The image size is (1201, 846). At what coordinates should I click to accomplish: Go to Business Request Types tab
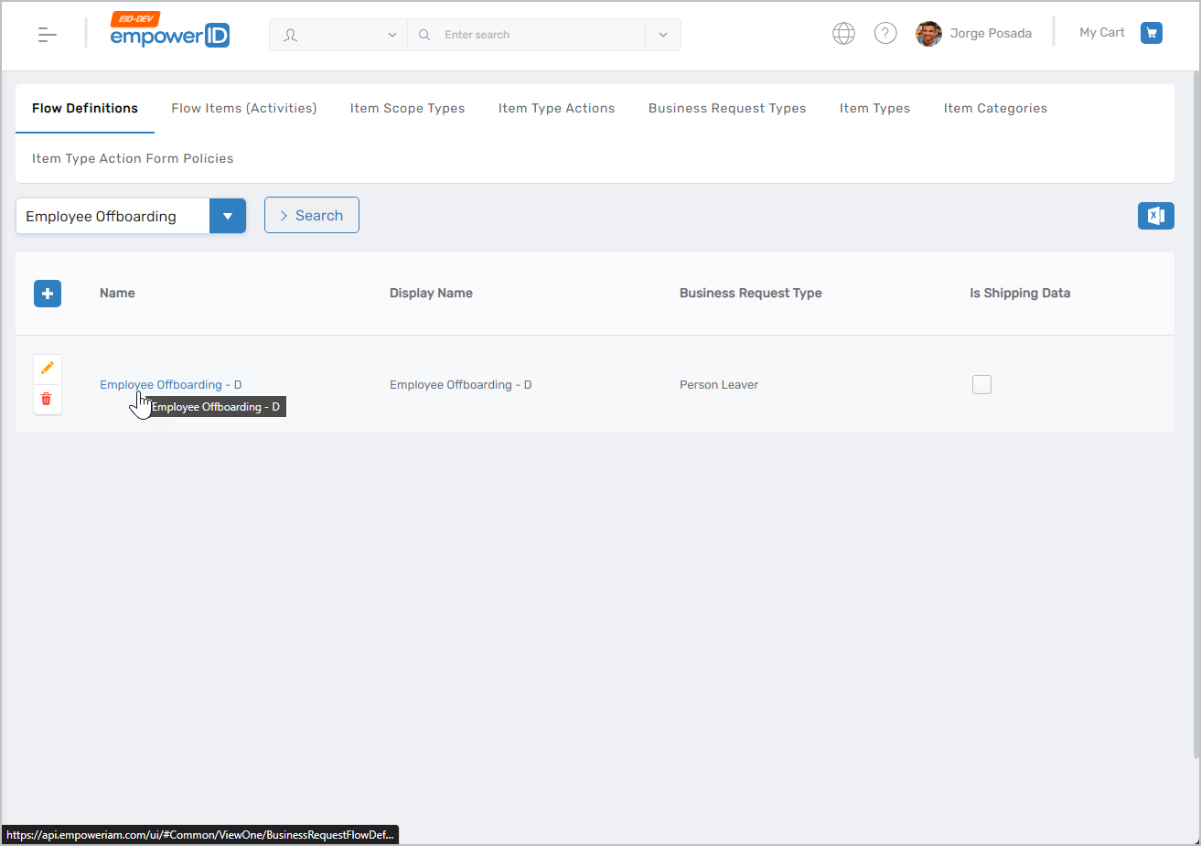[727, 108]
